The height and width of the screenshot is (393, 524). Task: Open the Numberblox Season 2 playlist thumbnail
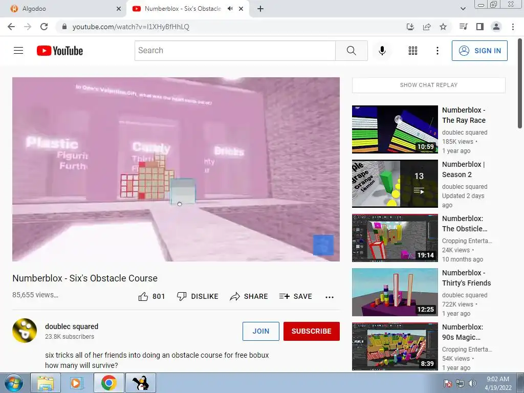point(395,184)
